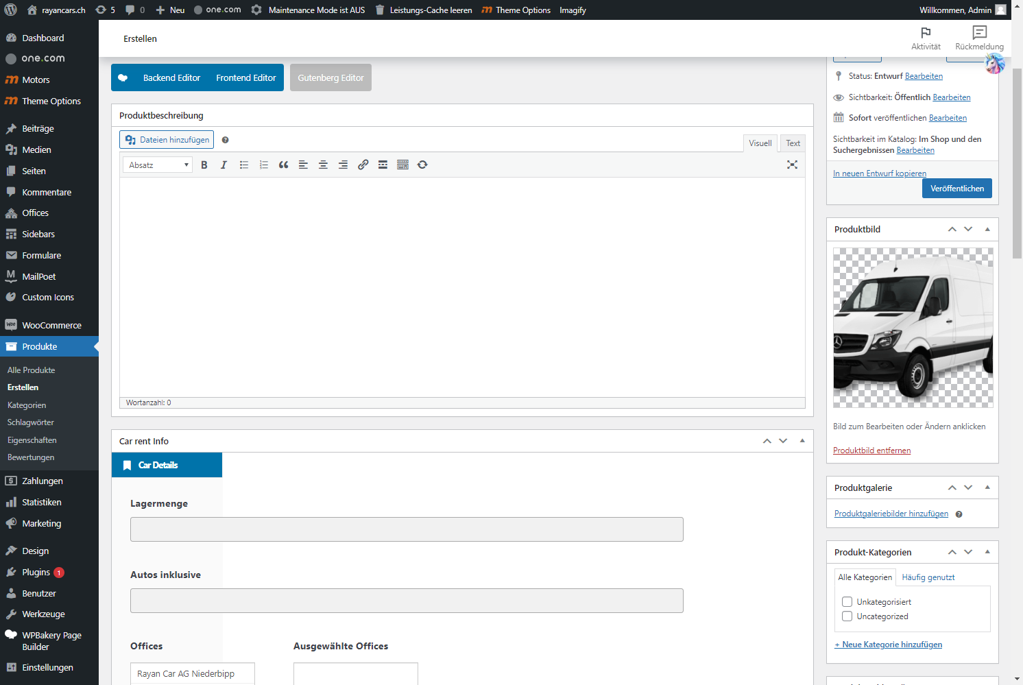Tick the Unkategorisiert category checkbox
Viewport: 1023px width, 685px height.
coord(847,602)
